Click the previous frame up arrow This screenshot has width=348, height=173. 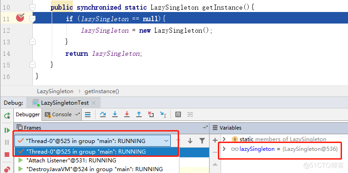(x=178, y=141)
